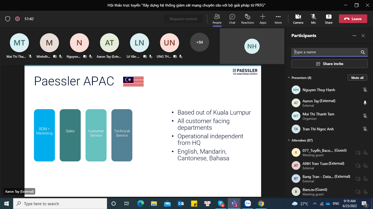This screenshot has width=373, height=209.
Task: Open Participants panel more options ellipsis
Action: 354,36
